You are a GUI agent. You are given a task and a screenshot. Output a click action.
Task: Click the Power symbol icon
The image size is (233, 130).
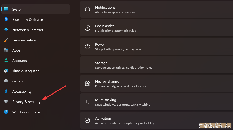(87, 47)
